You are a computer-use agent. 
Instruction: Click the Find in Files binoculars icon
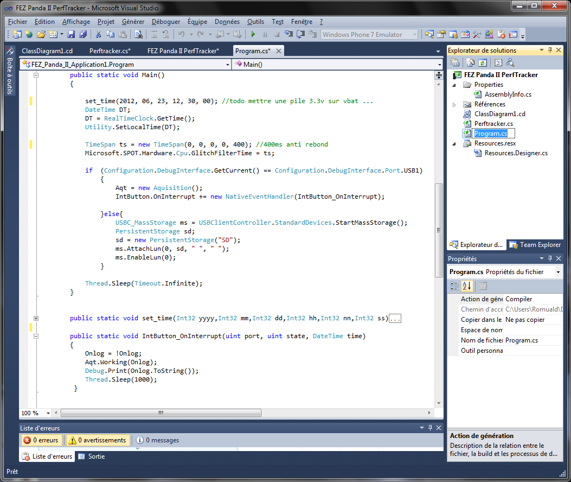(x=138, y=34)
